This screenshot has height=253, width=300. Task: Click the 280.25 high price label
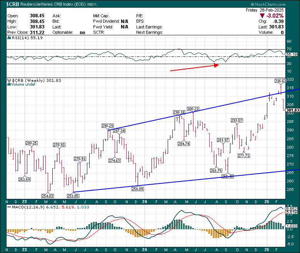point(32,143)
